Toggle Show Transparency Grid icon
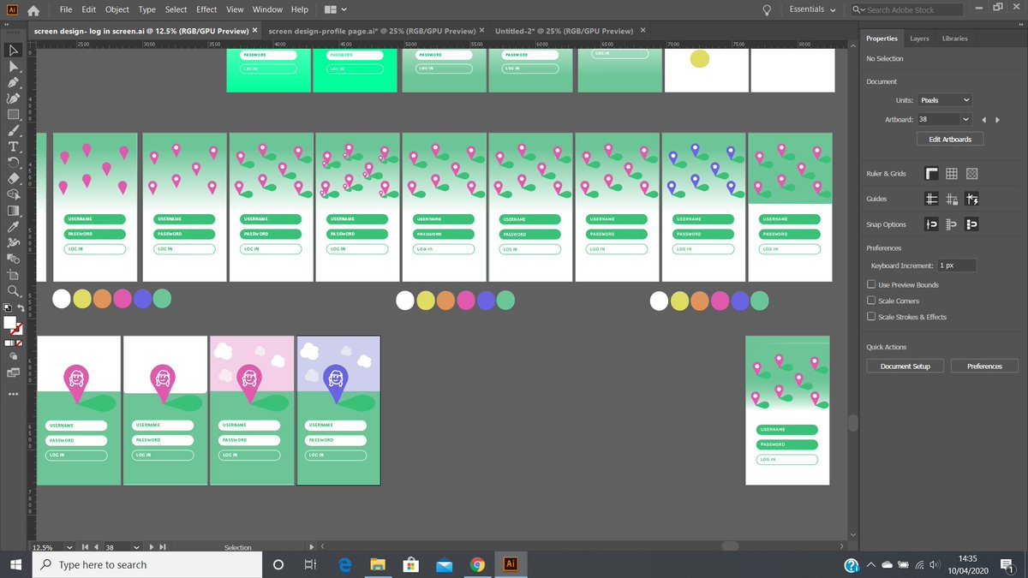This screenshot has height=578, width=1028. coord(971,174)
